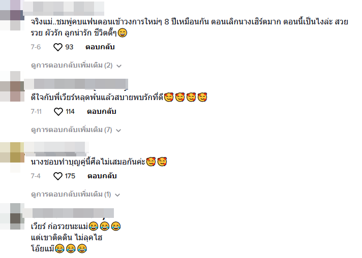This screenshot has width=362, height=258.
Task: Like the comment with 114 likes
Action: click(x=58, y=112)
